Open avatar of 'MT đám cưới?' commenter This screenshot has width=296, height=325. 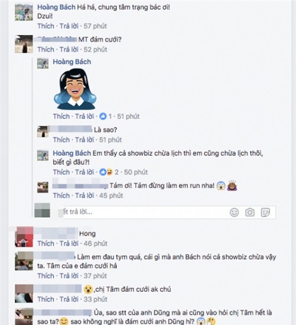click(24, 44)
